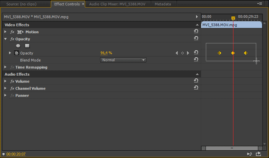Select the Blend Mode label
This screenshot has width=269, height=158.
point(30,60)
